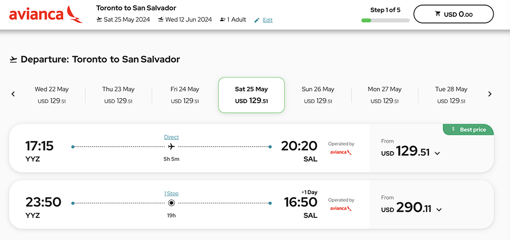The height and width of the screenshot is (240, 510).
Task: Click the pencil edit icon
Action: coord(257,20)
